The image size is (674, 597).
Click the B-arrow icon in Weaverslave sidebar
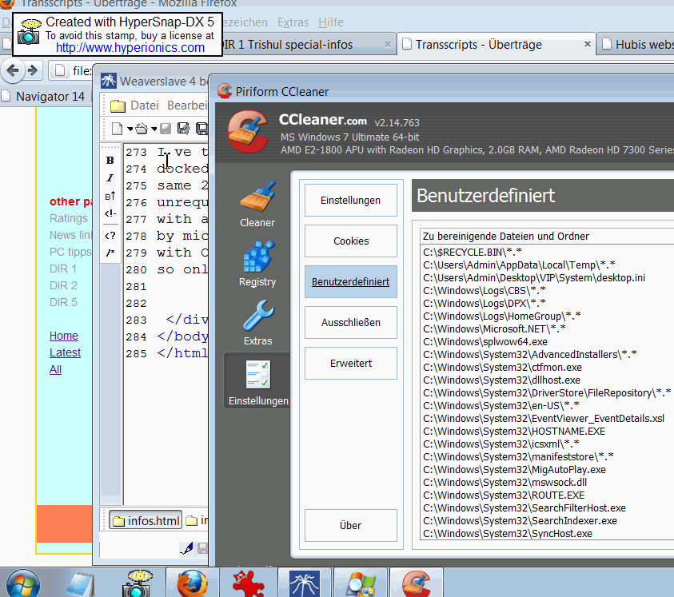pyautogui.click(x=110, y=196)
